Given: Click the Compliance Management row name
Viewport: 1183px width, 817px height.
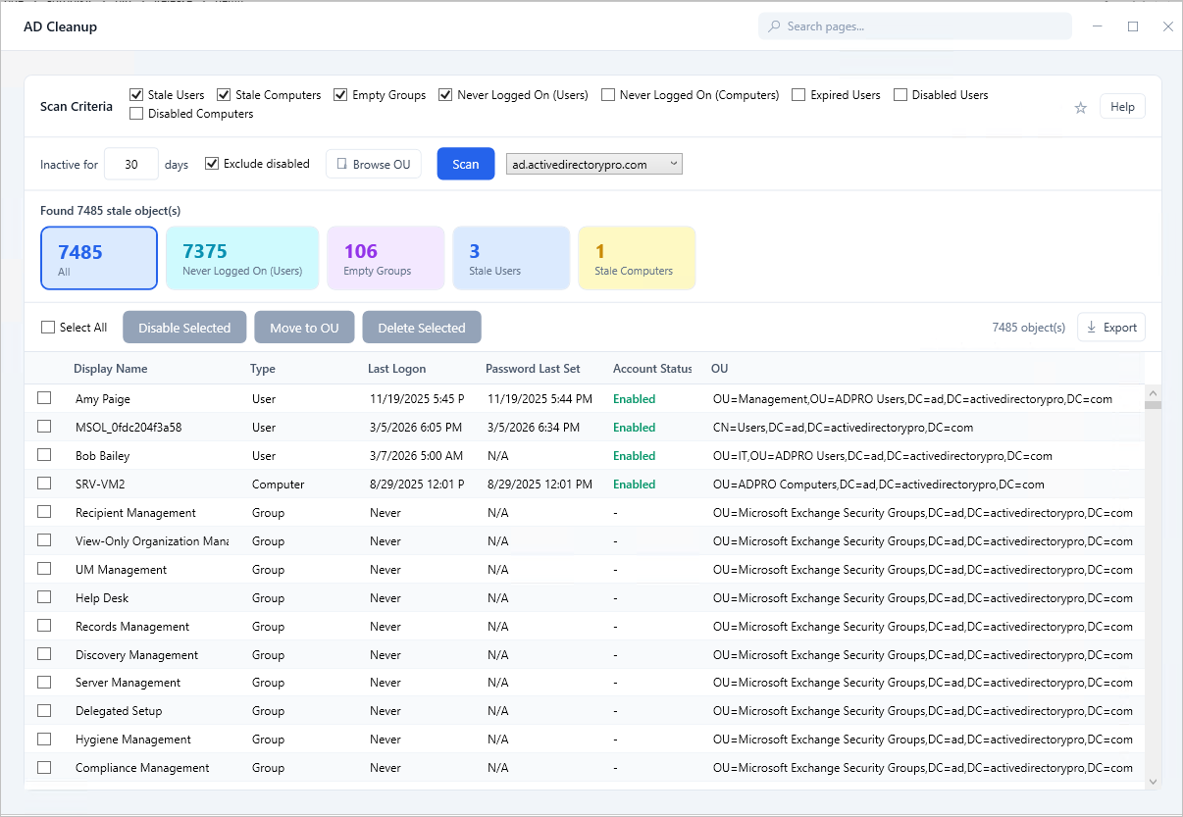Looking at the screenshot, I should (x=142, y=768).
